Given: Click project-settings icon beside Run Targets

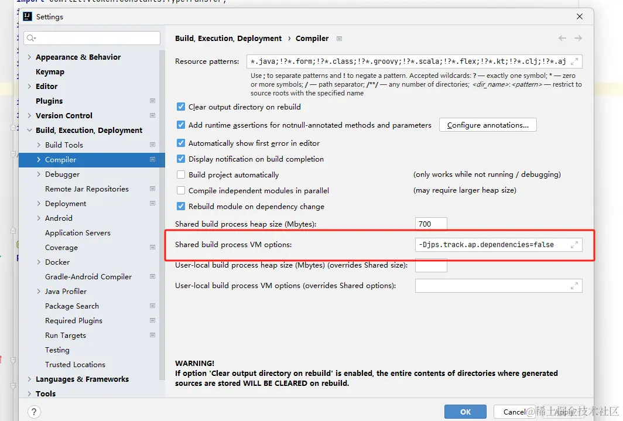Looking at the screenshot, I should pyautogui.click(x=153, y=335).
